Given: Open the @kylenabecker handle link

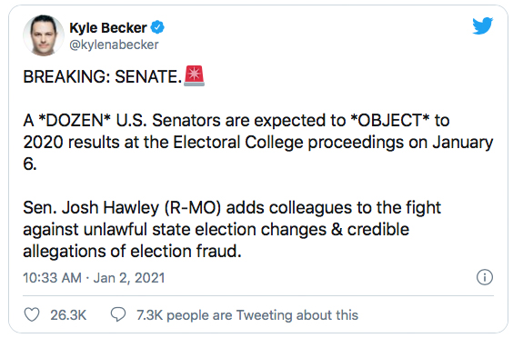Looking at the screenshot, I should coord(114,45).
